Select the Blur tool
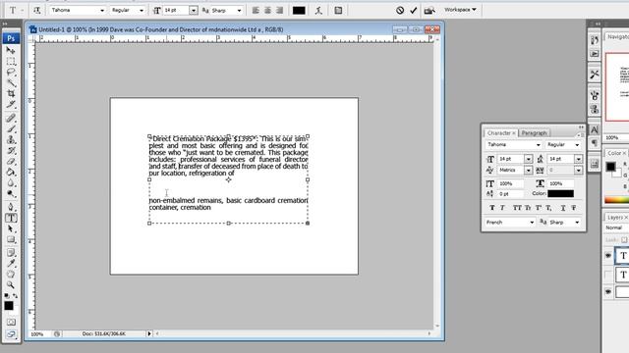This screenshot has width=629, height=353. pos(11,183)
